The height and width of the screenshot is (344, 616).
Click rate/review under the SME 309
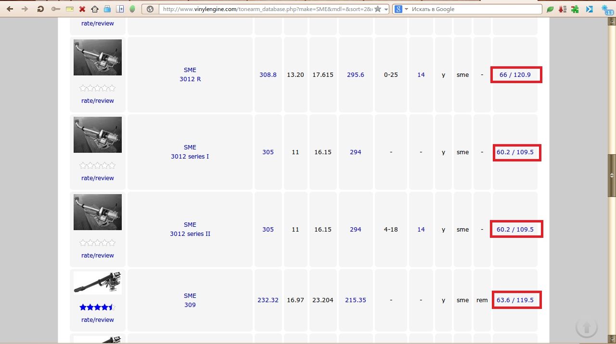(98, 320)
